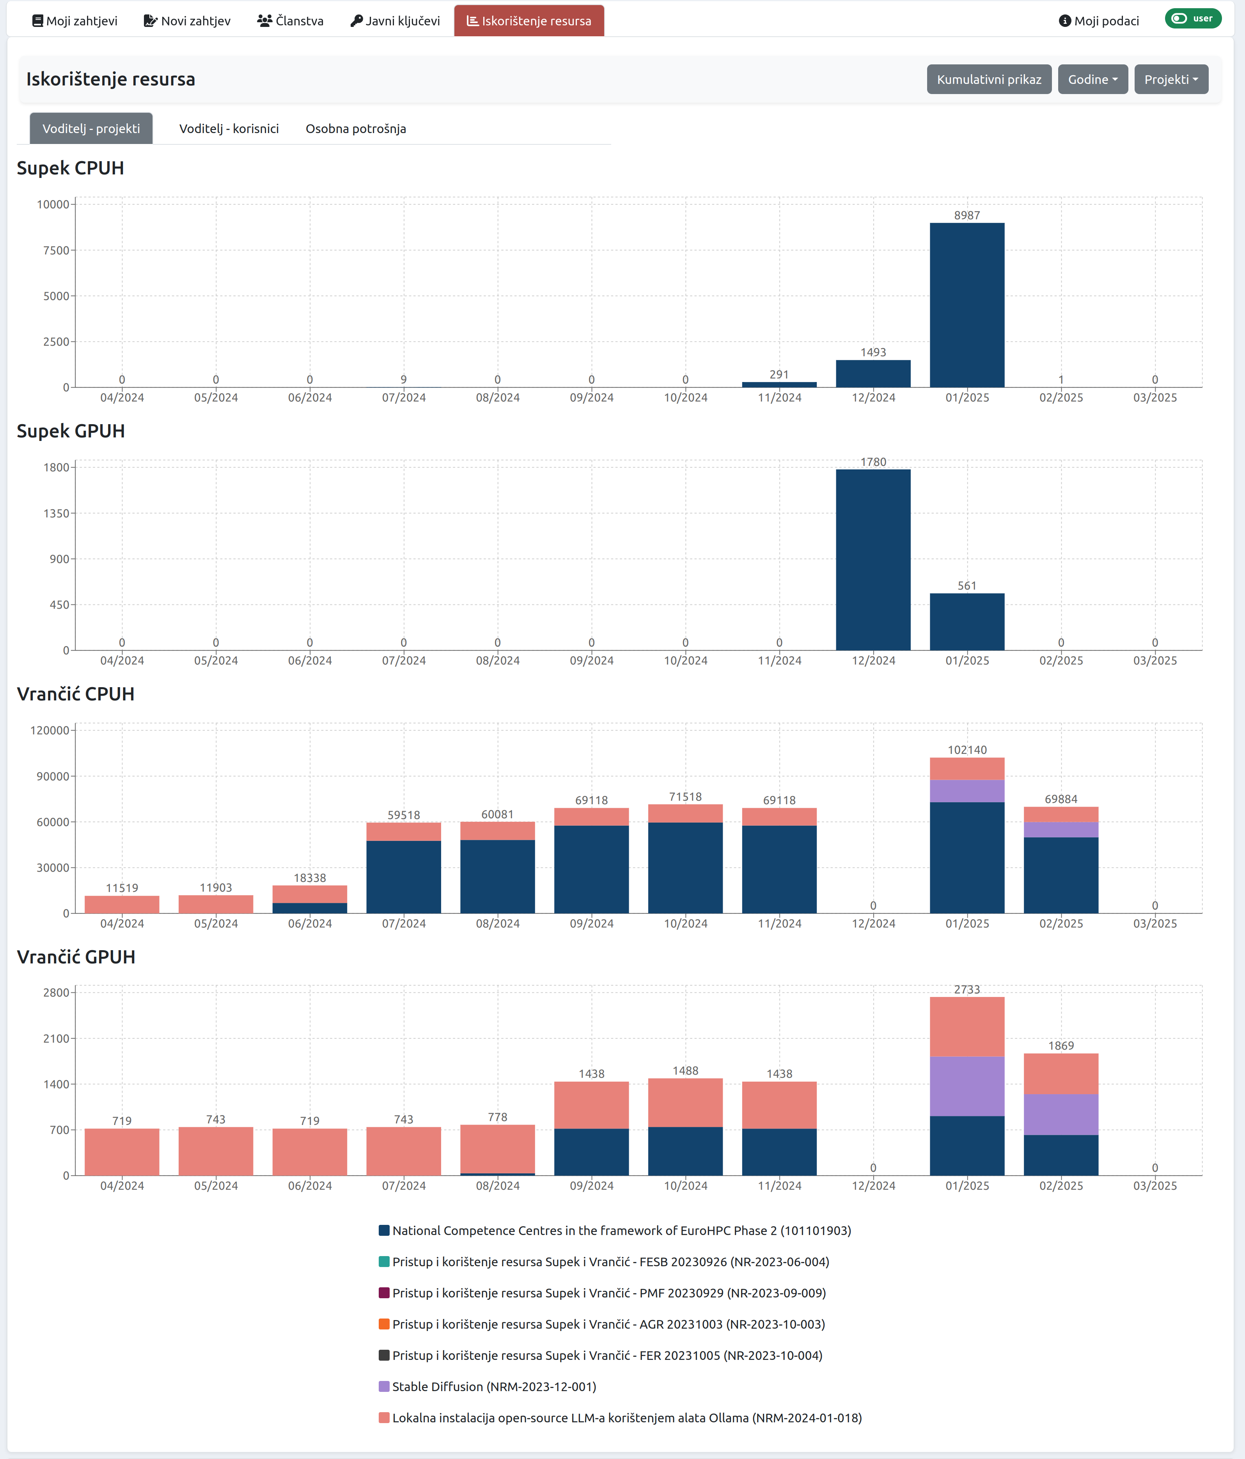Toggle the FESB 20230926 legend swatch
This screenshot has width=1245, height=1459.
[384, 1261]
